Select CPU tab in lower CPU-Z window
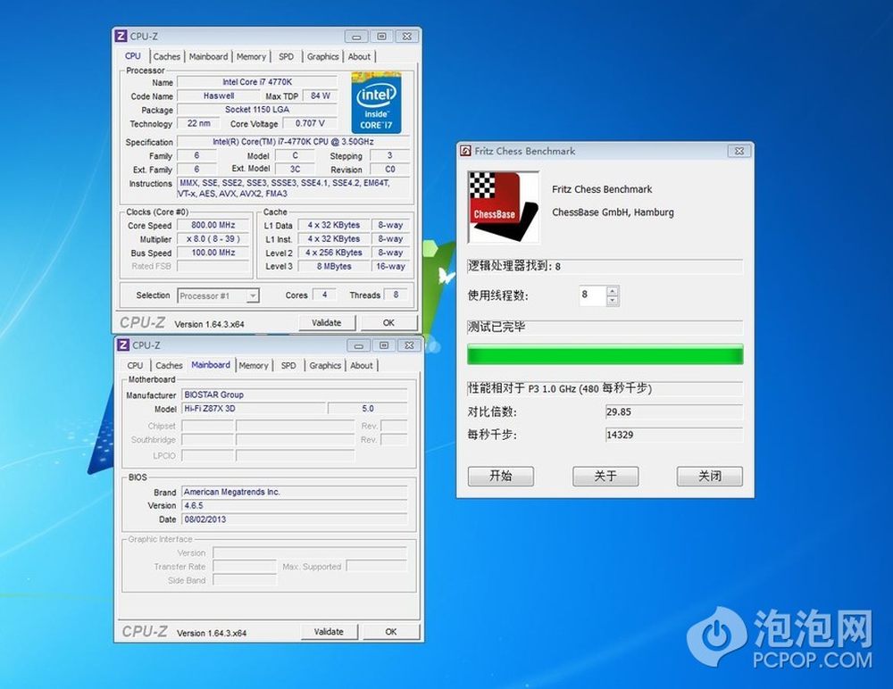This screenshot has height=689, width=893. 135,366
